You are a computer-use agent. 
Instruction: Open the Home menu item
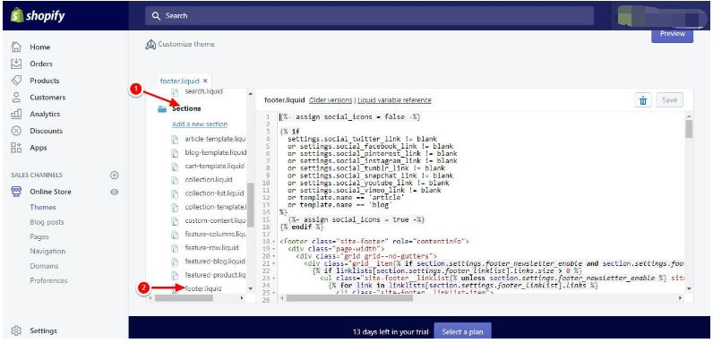click(x=40, y=47)
